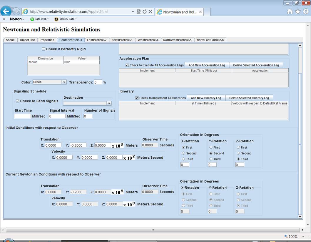Open the Object List tab
Screen dimensions: 311x242
[27, 40]
